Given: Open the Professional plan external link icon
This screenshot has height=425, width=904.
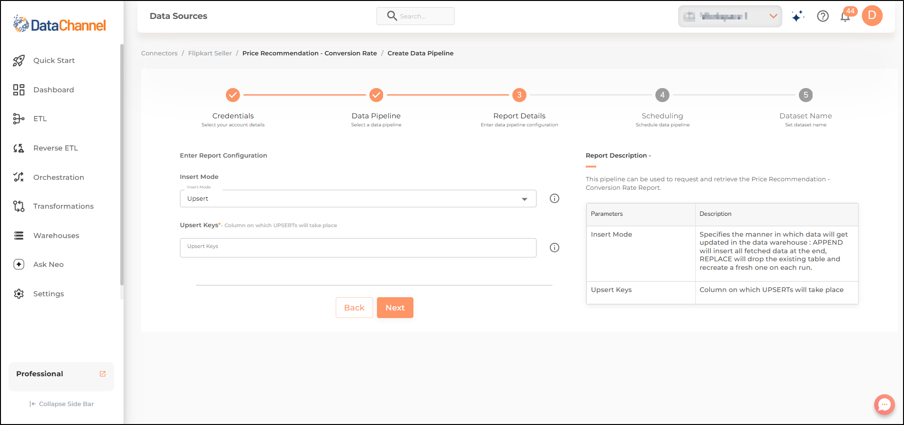Looking at the screenshot, I should 103,374.
